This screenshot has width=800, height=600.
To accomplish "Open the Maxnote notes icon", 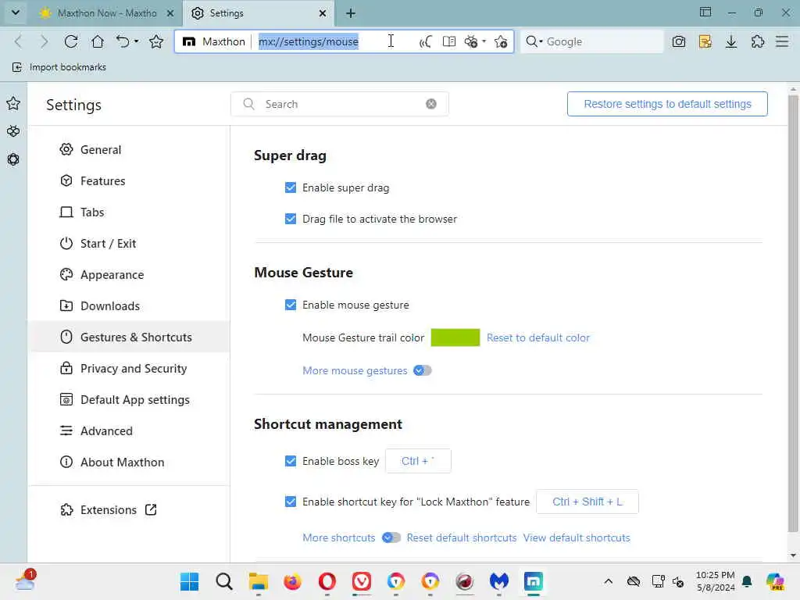I will pos(705,41).
